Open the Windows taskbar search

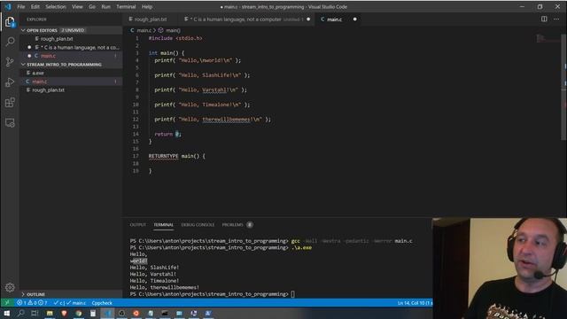(21, 313)
